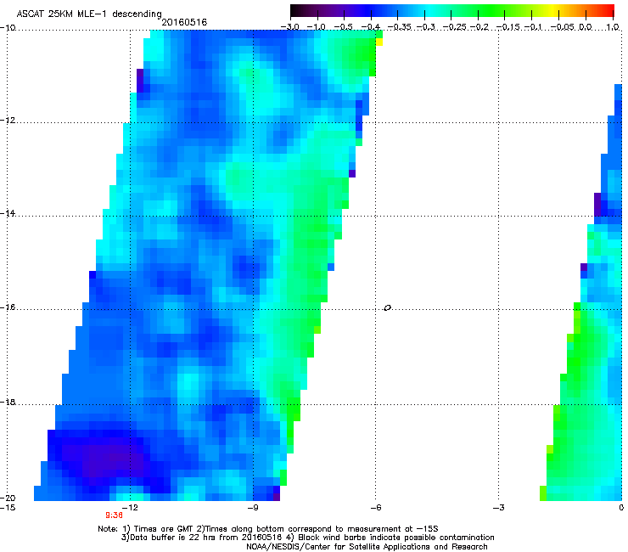Screen dimensions: 628x552
Task: Click the -15 longitude axis label
Action: pyautogui.click(x=8, y=508)
